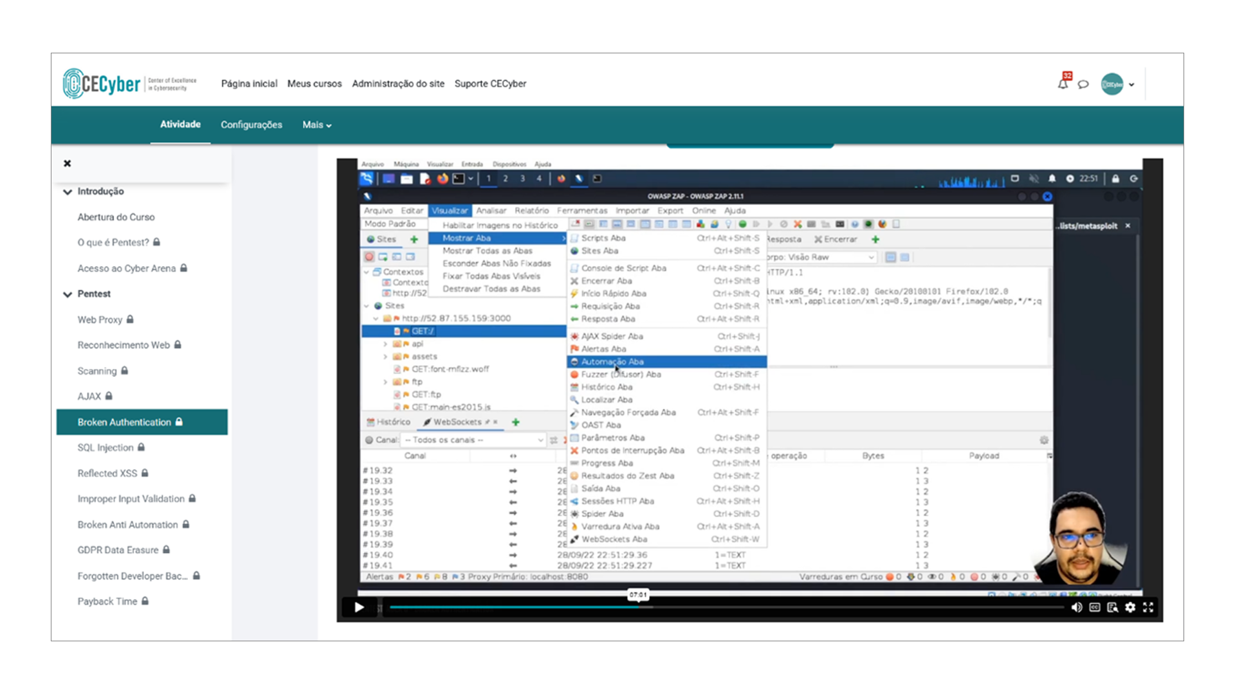The width and height of the screenshot is (1235, 694).
Task: Open the Todos os canais channel dropdown
Action: [473, 440]
